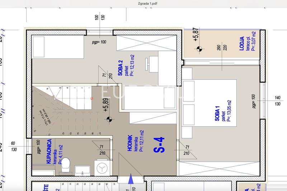The image size is (287, 191).
Task: Select the large S-4 apartment label
Action: tap(159, 145)
